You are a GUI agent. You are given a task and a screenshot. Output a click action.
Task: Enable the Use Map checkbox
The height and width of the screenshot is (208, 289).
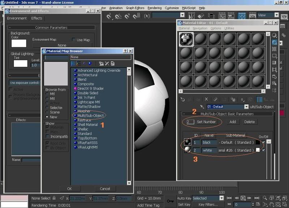tap(74, 40)
